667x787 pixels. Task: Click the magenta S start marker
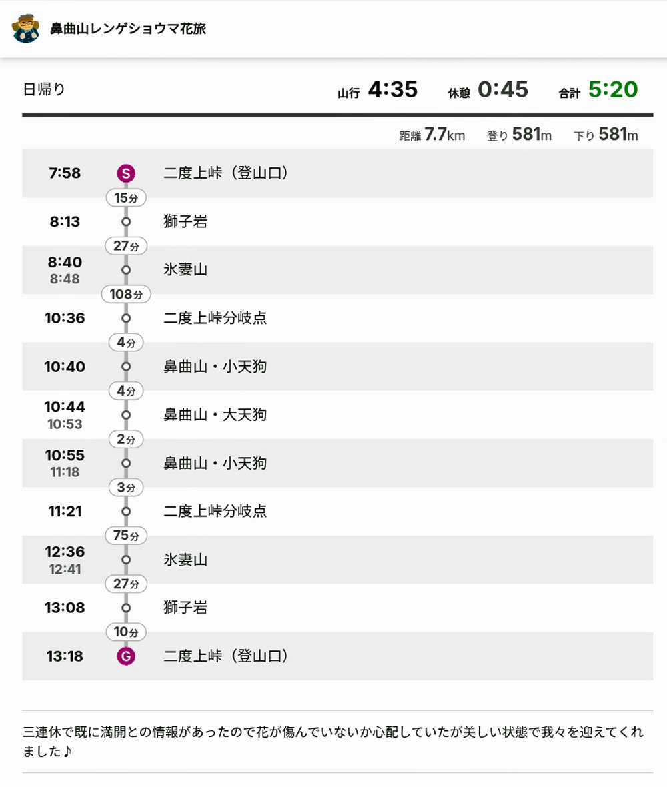(x=125, y=173)
